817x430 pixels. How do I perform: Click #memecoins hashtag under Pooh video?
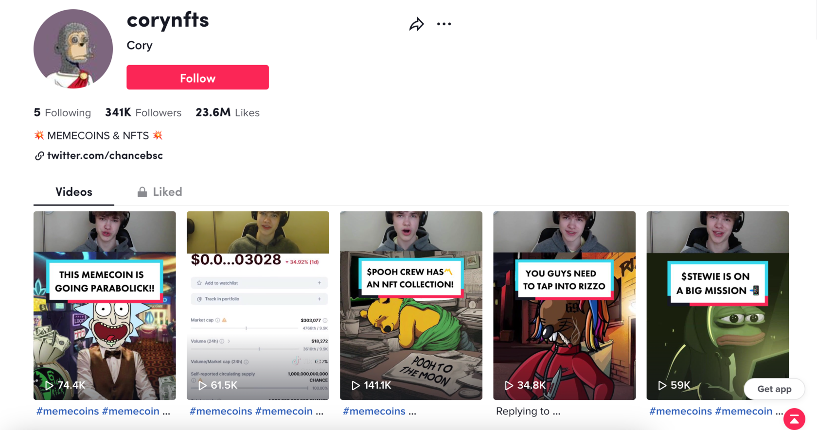pyautogui.click(x=374, y=411)
